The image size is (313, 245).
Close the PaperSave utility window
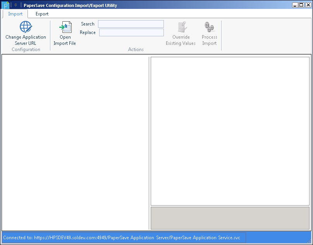pyautogui.click(x=308, y=5)
